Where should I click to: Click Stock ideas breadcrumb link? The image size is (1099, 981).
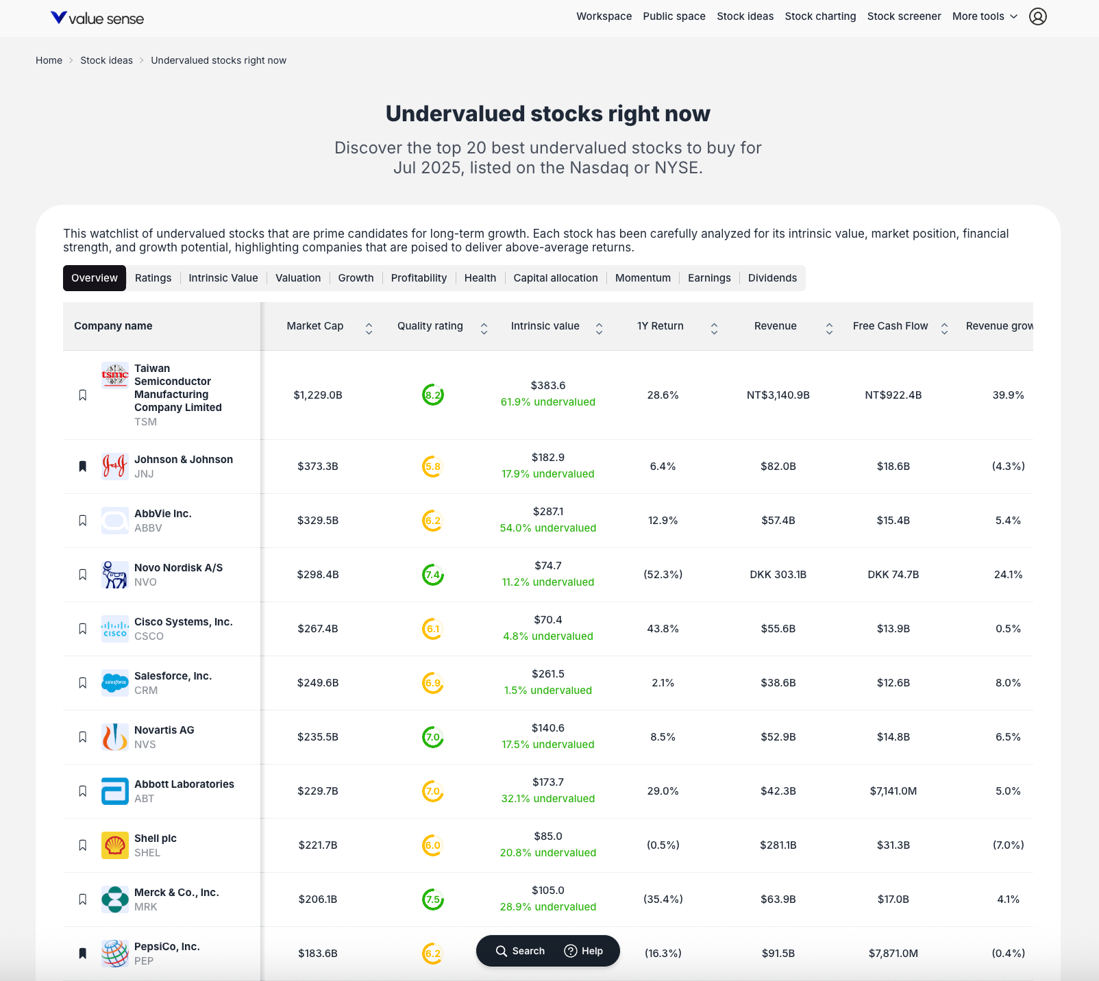(x=107, y=60)
